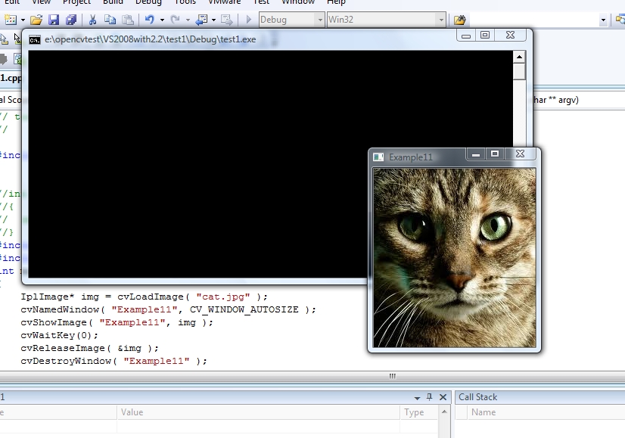
Task: Click the Open File folder icon
Action: pos(36,20)
